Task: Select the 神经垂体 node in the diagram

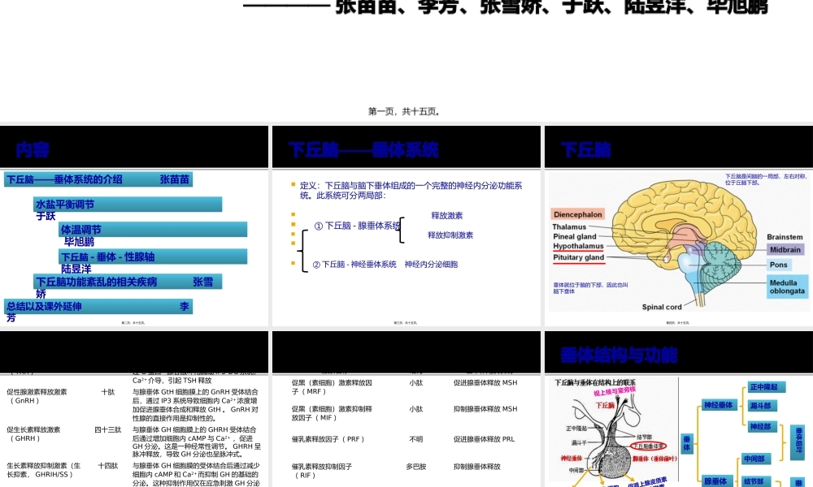Action: tap(720, 404)
